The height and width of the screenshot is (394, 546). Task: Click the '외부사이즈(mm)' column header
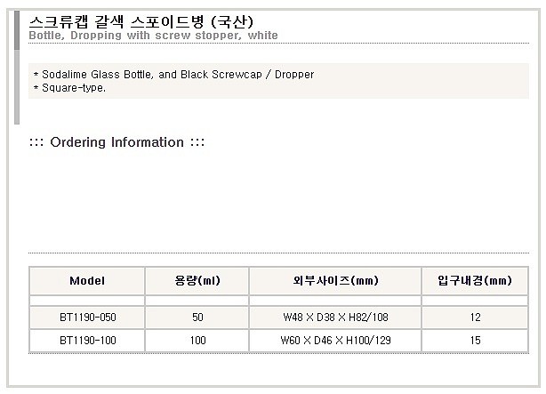tap(335, 281)
